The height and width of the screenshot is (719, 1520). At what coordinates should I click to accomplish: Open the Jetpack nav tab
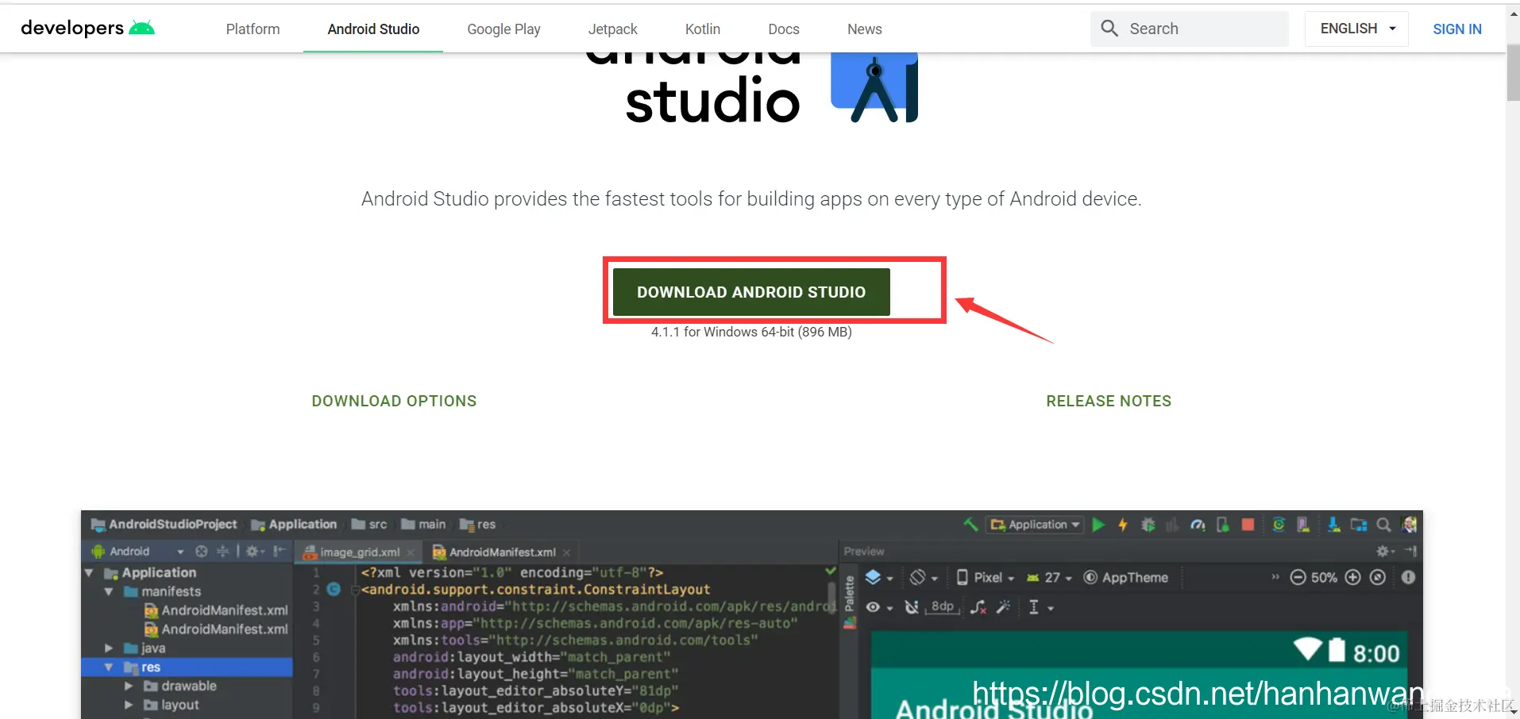tap(612, 29)
